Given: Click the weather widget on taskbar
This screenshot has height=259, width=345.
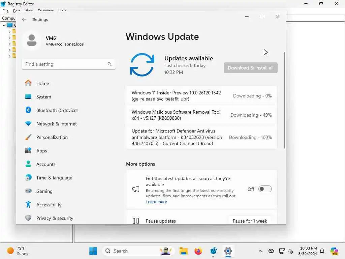Looking at the screenshot, I should click(x=18, y=251).
